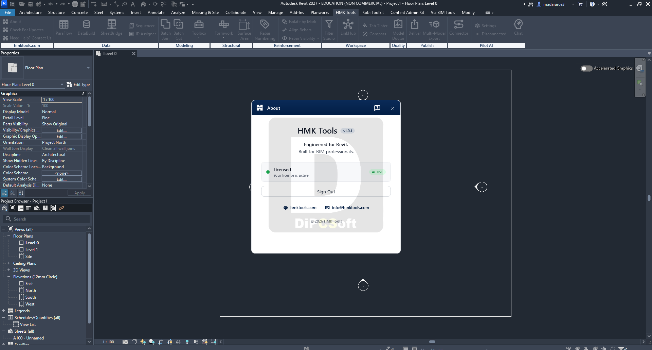This screenshot has height=350, width=652.
Task: Switch to the Manage ribbon tab
Action: 275,13
